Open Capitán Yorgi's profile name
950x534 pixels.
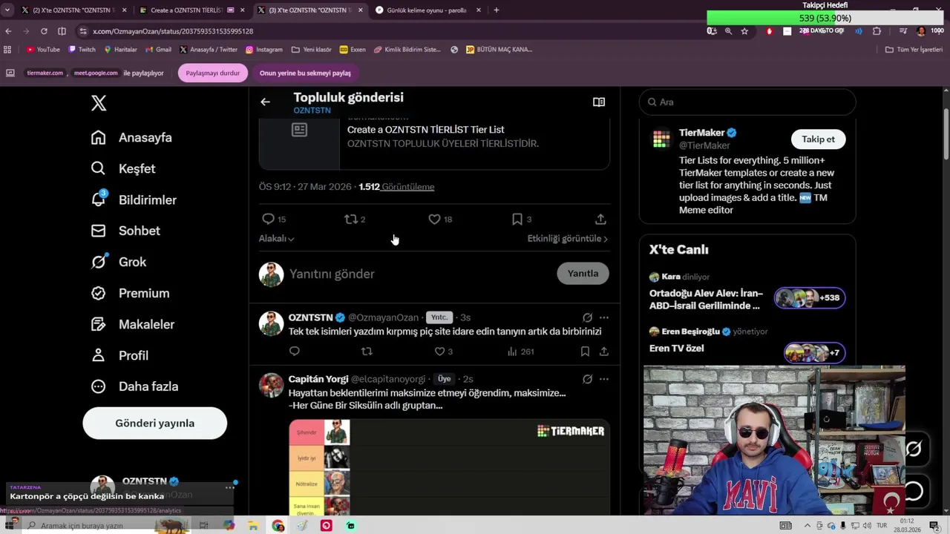point(318,379)
